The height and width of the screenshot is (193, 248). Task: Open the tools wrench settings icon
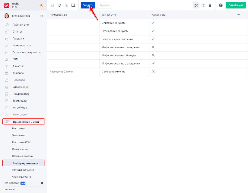(x=196, y=5)
